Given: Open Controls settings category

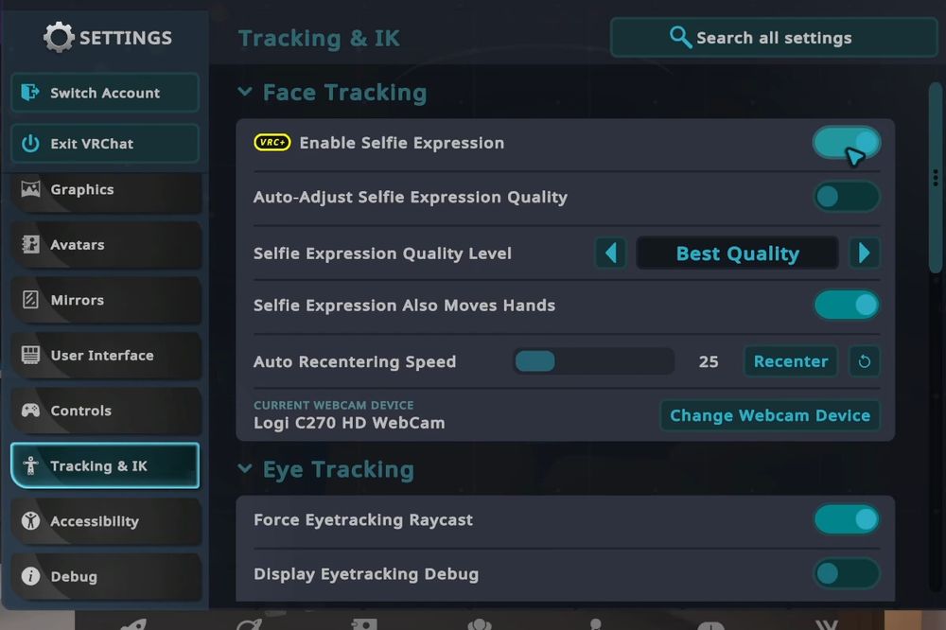Looking at the screenshot, I should pyautogui.click(x=106, y=411).
